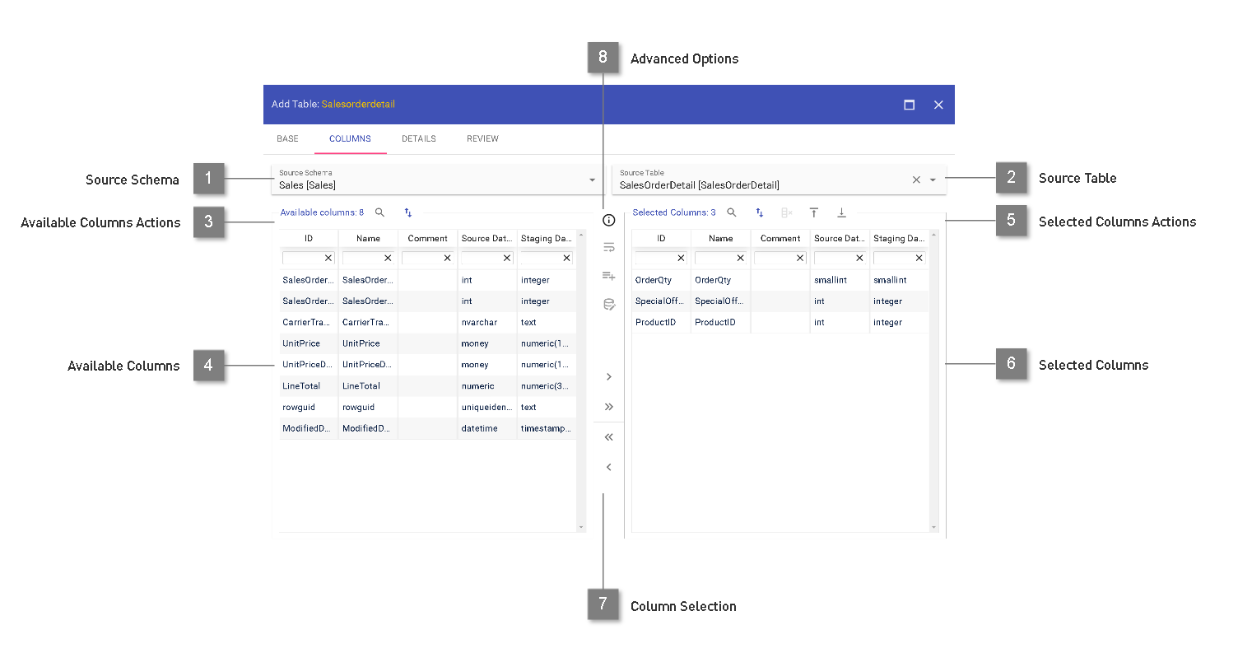The height and width of the screenshot is (658, 1238).
Task: Remove all columns with double left chevron
Action: [609, 437]
